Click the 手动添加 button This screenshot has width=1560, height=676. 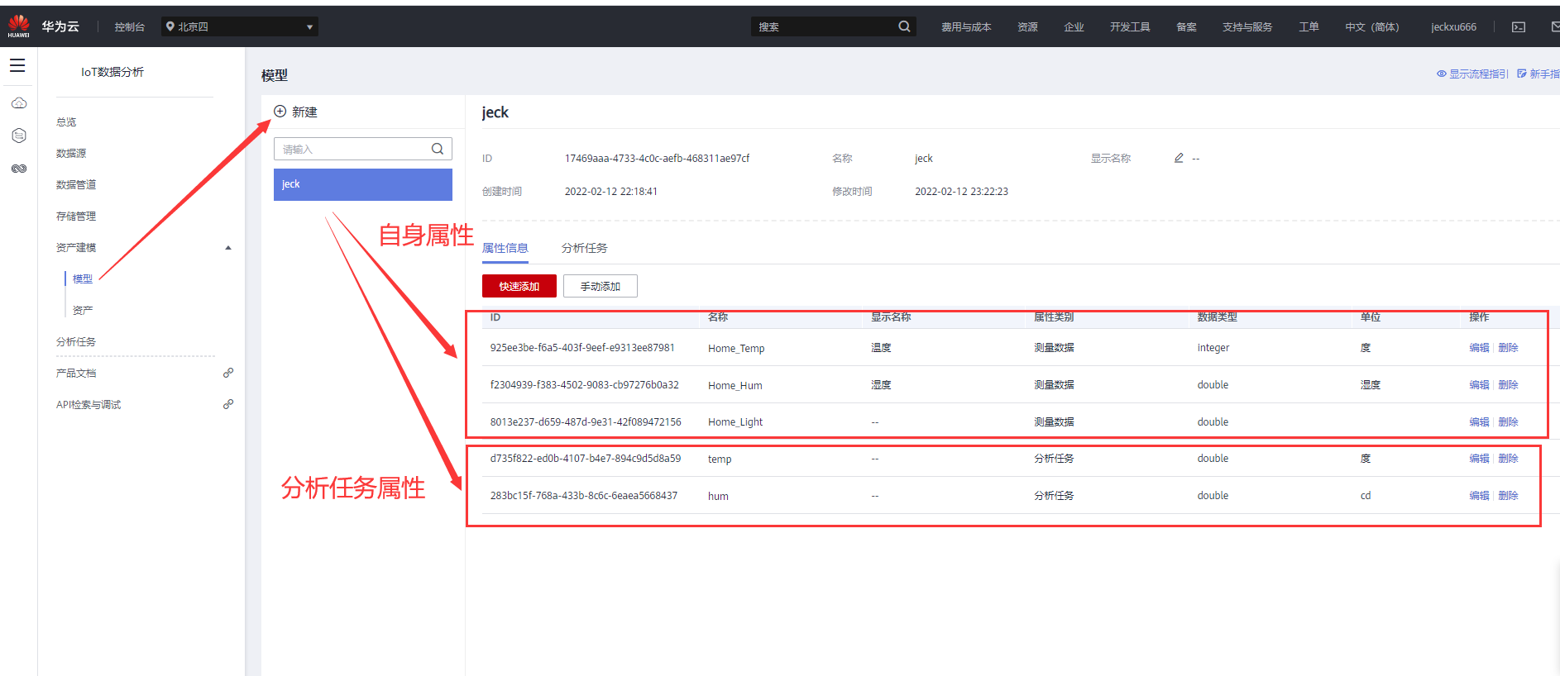point(601,286)
